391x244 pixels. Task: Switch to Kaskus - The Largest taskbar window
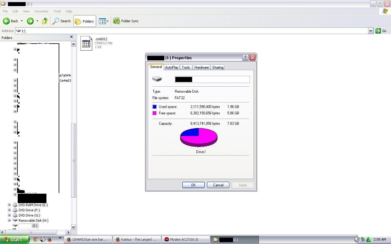137,239
